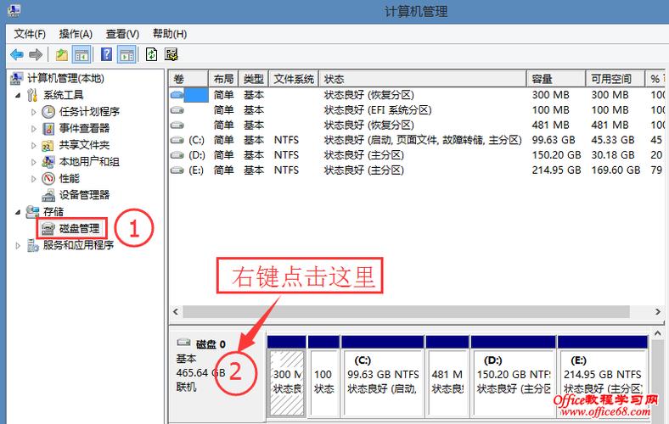Expand the 性能 node arrow
This screenshot has width=669, height=424.
point(34,179)
